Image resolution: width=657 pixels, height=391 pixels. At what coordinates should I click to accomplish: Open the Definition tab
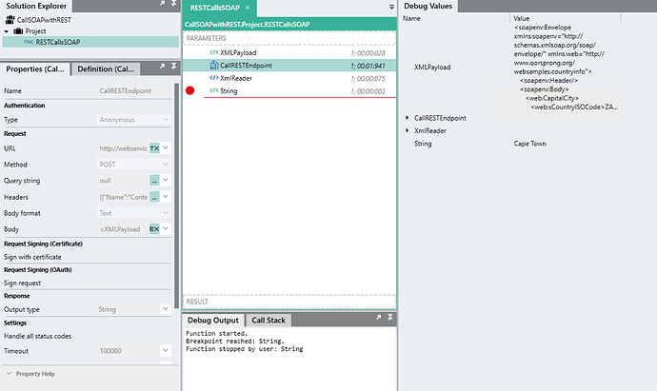106,69
